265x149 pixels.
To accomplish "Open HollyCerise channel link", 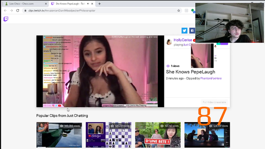I will tap(183, 40).
